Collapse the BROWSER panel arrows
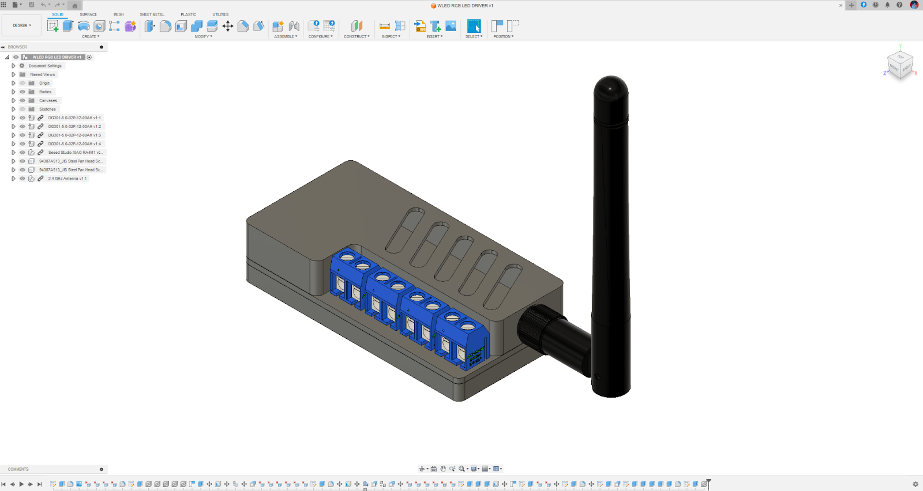The width and height of the screenshot is (923, 491). [3, 47]
